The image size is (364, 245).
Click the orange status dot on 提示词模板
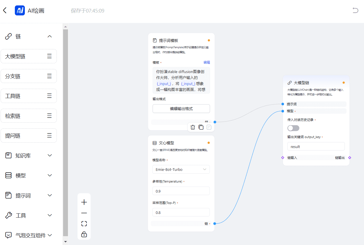pyautogui.click(x=209, y=41)
